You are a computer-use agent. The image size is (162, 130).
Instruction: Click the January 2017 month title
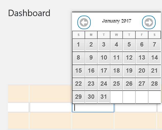pos(117,21)
